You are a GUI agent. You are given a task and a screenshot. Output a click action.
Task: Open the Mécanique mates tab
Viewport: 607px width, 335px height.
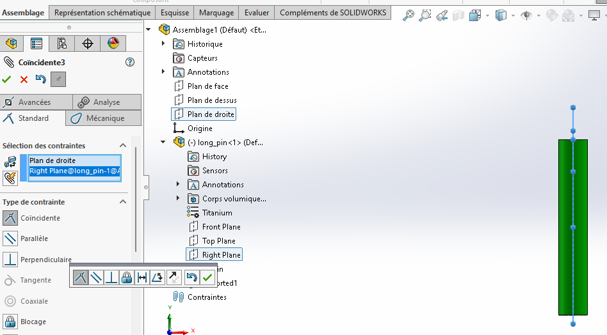[x=104, y=118]
